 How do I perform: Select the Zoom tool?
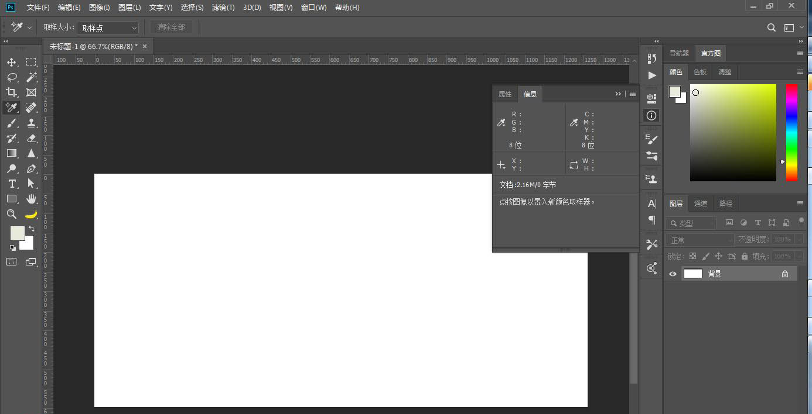click(12, 214)
